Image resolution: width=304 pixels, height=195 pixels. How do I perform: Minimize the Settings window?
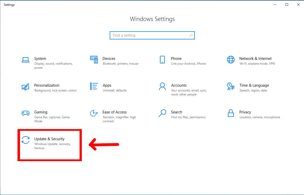click(x=275, y=5)
